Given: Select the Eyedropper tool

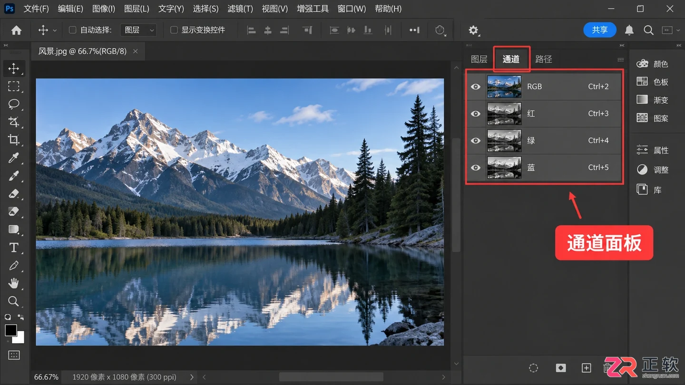Looking at the screenshot, I should pyautogui.click(x=14, y=158).
